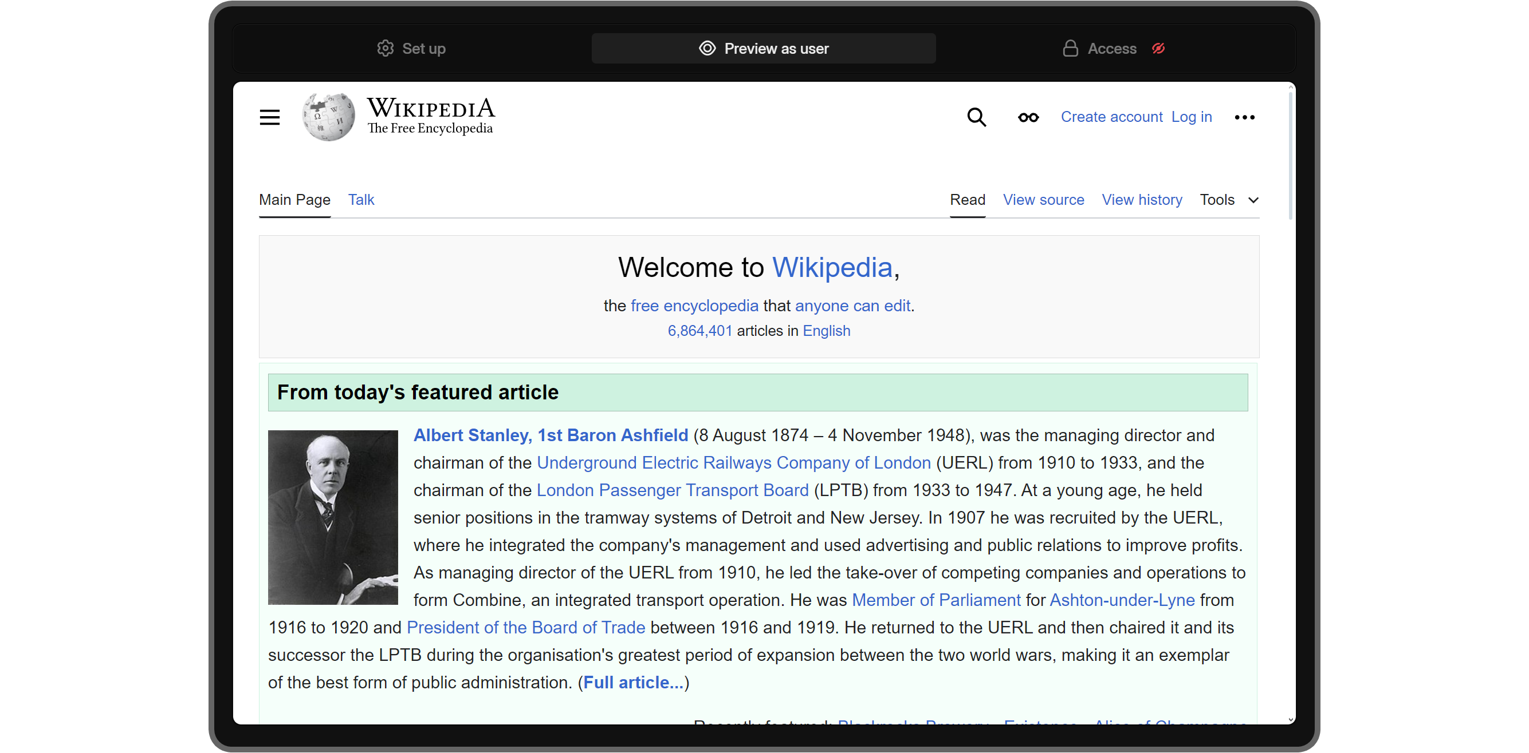Click the Access lock icon
The height and width of the screenshot is (753, 1529).
click(1071, 49)
